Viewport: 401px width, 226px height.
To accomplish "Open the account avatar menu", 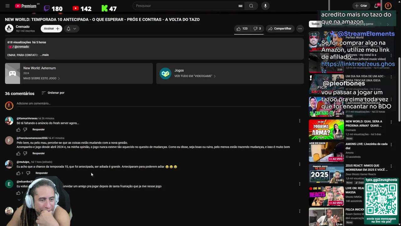I will point(388,6).
